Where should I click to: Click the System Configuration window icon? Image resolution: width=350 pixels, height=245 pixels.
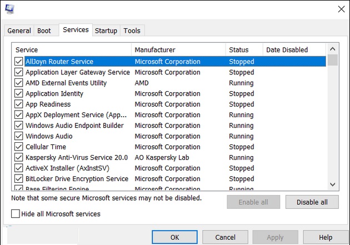pos(9,9)
